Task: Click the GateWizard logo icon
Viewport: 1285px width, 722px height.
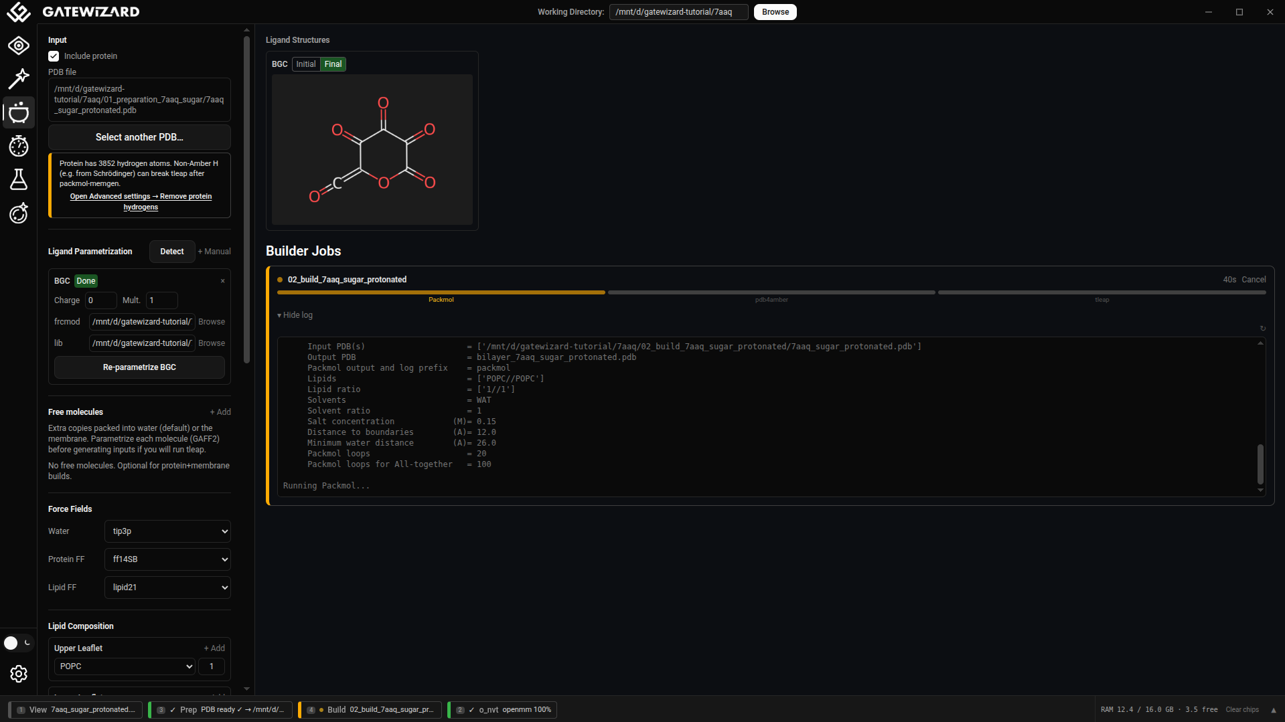Action: 19,12
